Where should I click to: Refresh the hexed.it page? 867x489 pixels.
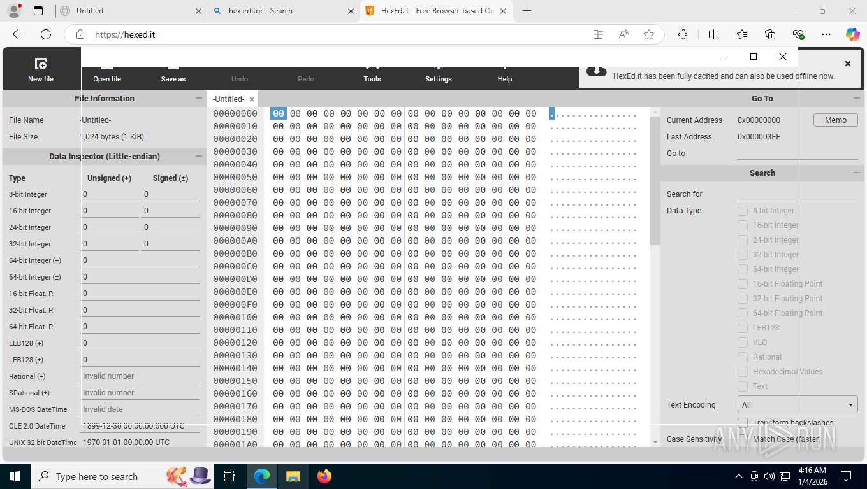pos(46,34)
